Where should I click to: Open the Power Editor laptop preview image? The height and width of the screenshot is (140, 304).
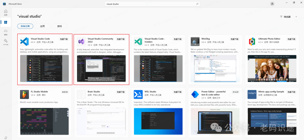pyautogui.click(x=215, y=121)
